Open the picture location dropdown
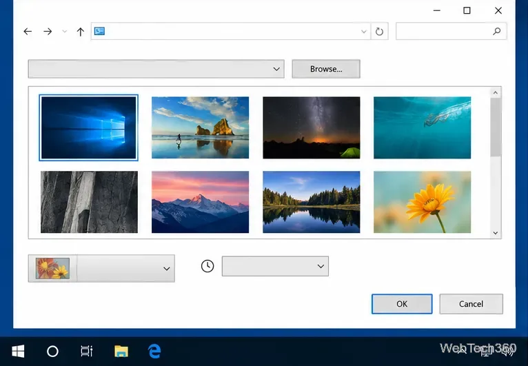The height and width of the screenshot is (366, 528). click(156, 69)
